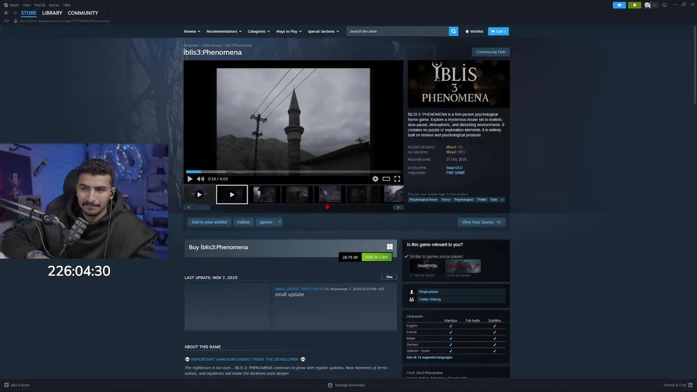The width and height of the screenshot is (697, 392).
Task: Click Add to your wishlist
Action: [209, 222]
